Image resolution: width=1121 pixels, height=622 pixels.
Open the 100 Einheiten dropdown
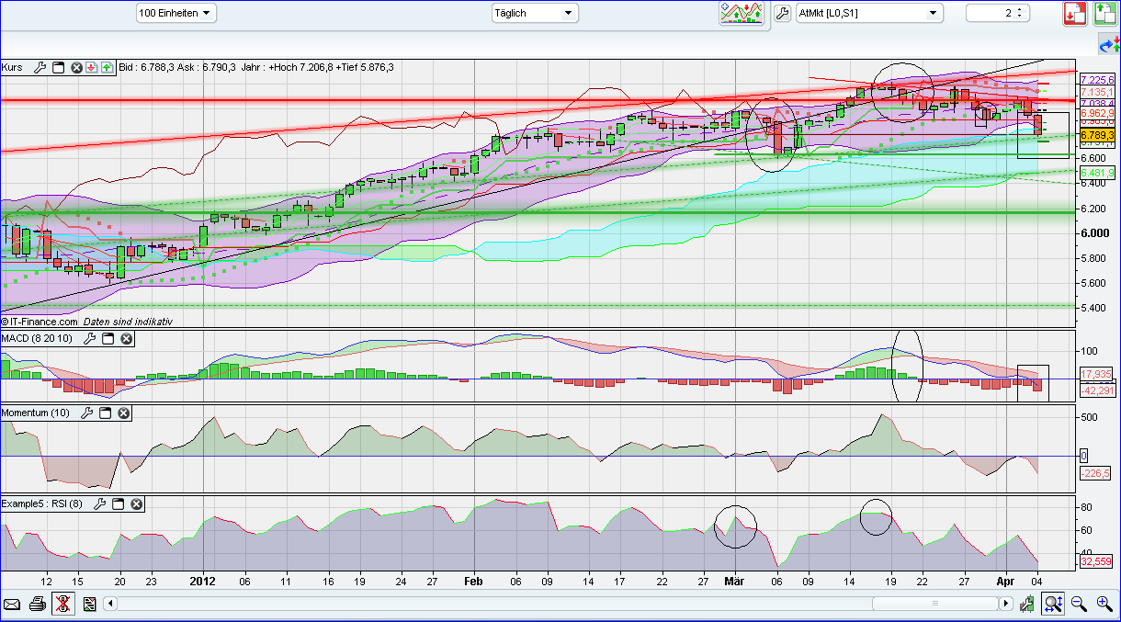point(176,13)
